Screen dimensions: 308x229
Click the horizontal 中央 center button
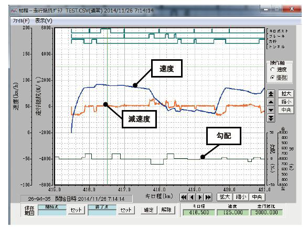click(257, 197)
